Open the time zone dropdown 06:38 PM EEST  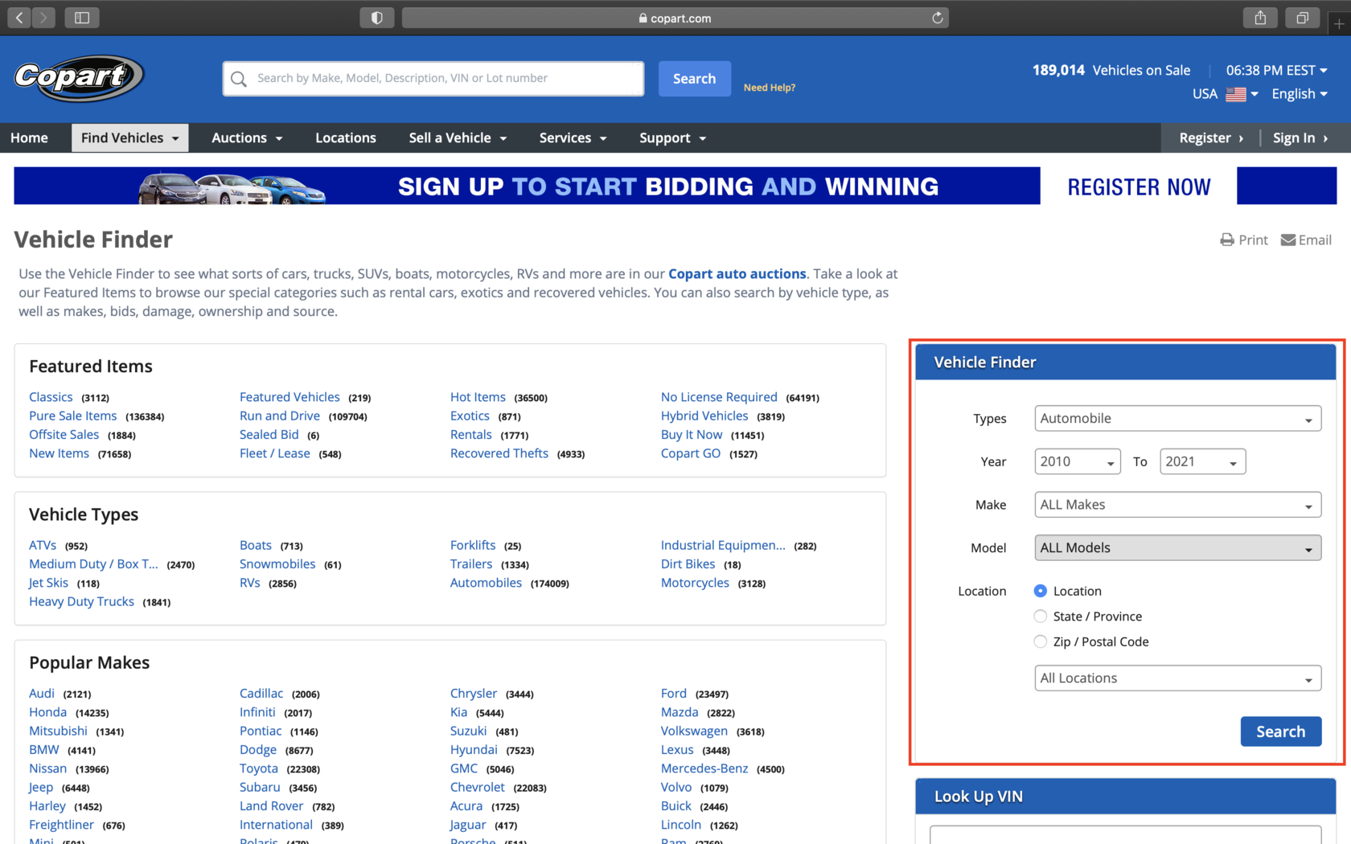[1277, 70]
